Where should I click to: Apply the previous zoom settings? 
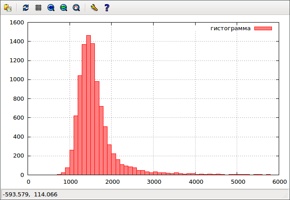51,8
